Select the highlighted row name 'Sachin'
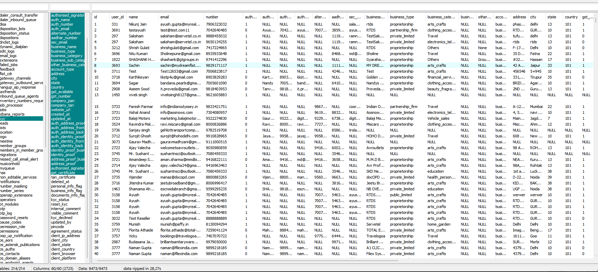 (x=134, y=65)
